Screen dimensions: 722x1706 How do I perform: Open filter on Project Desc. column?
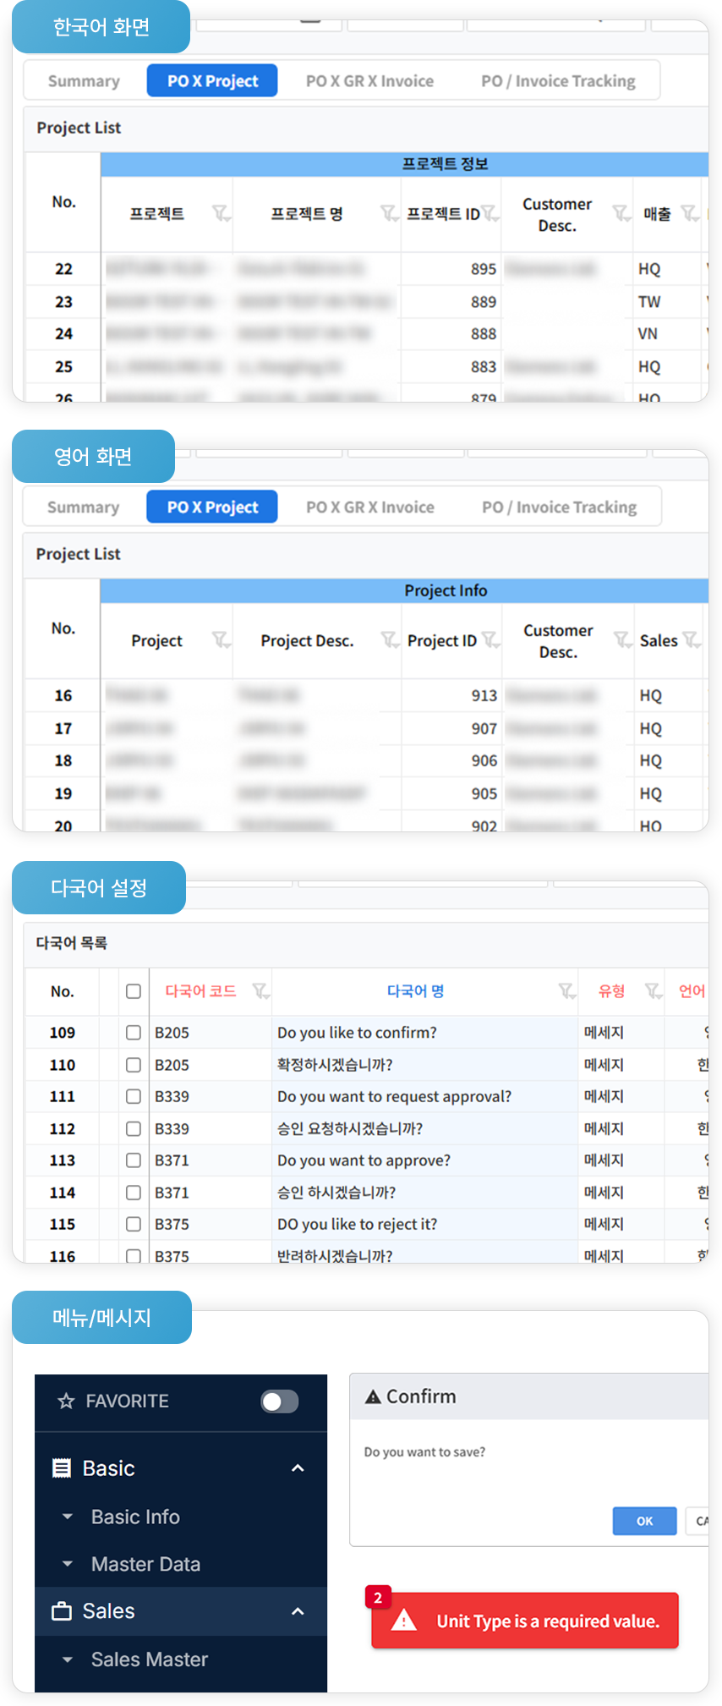[389, 639]
